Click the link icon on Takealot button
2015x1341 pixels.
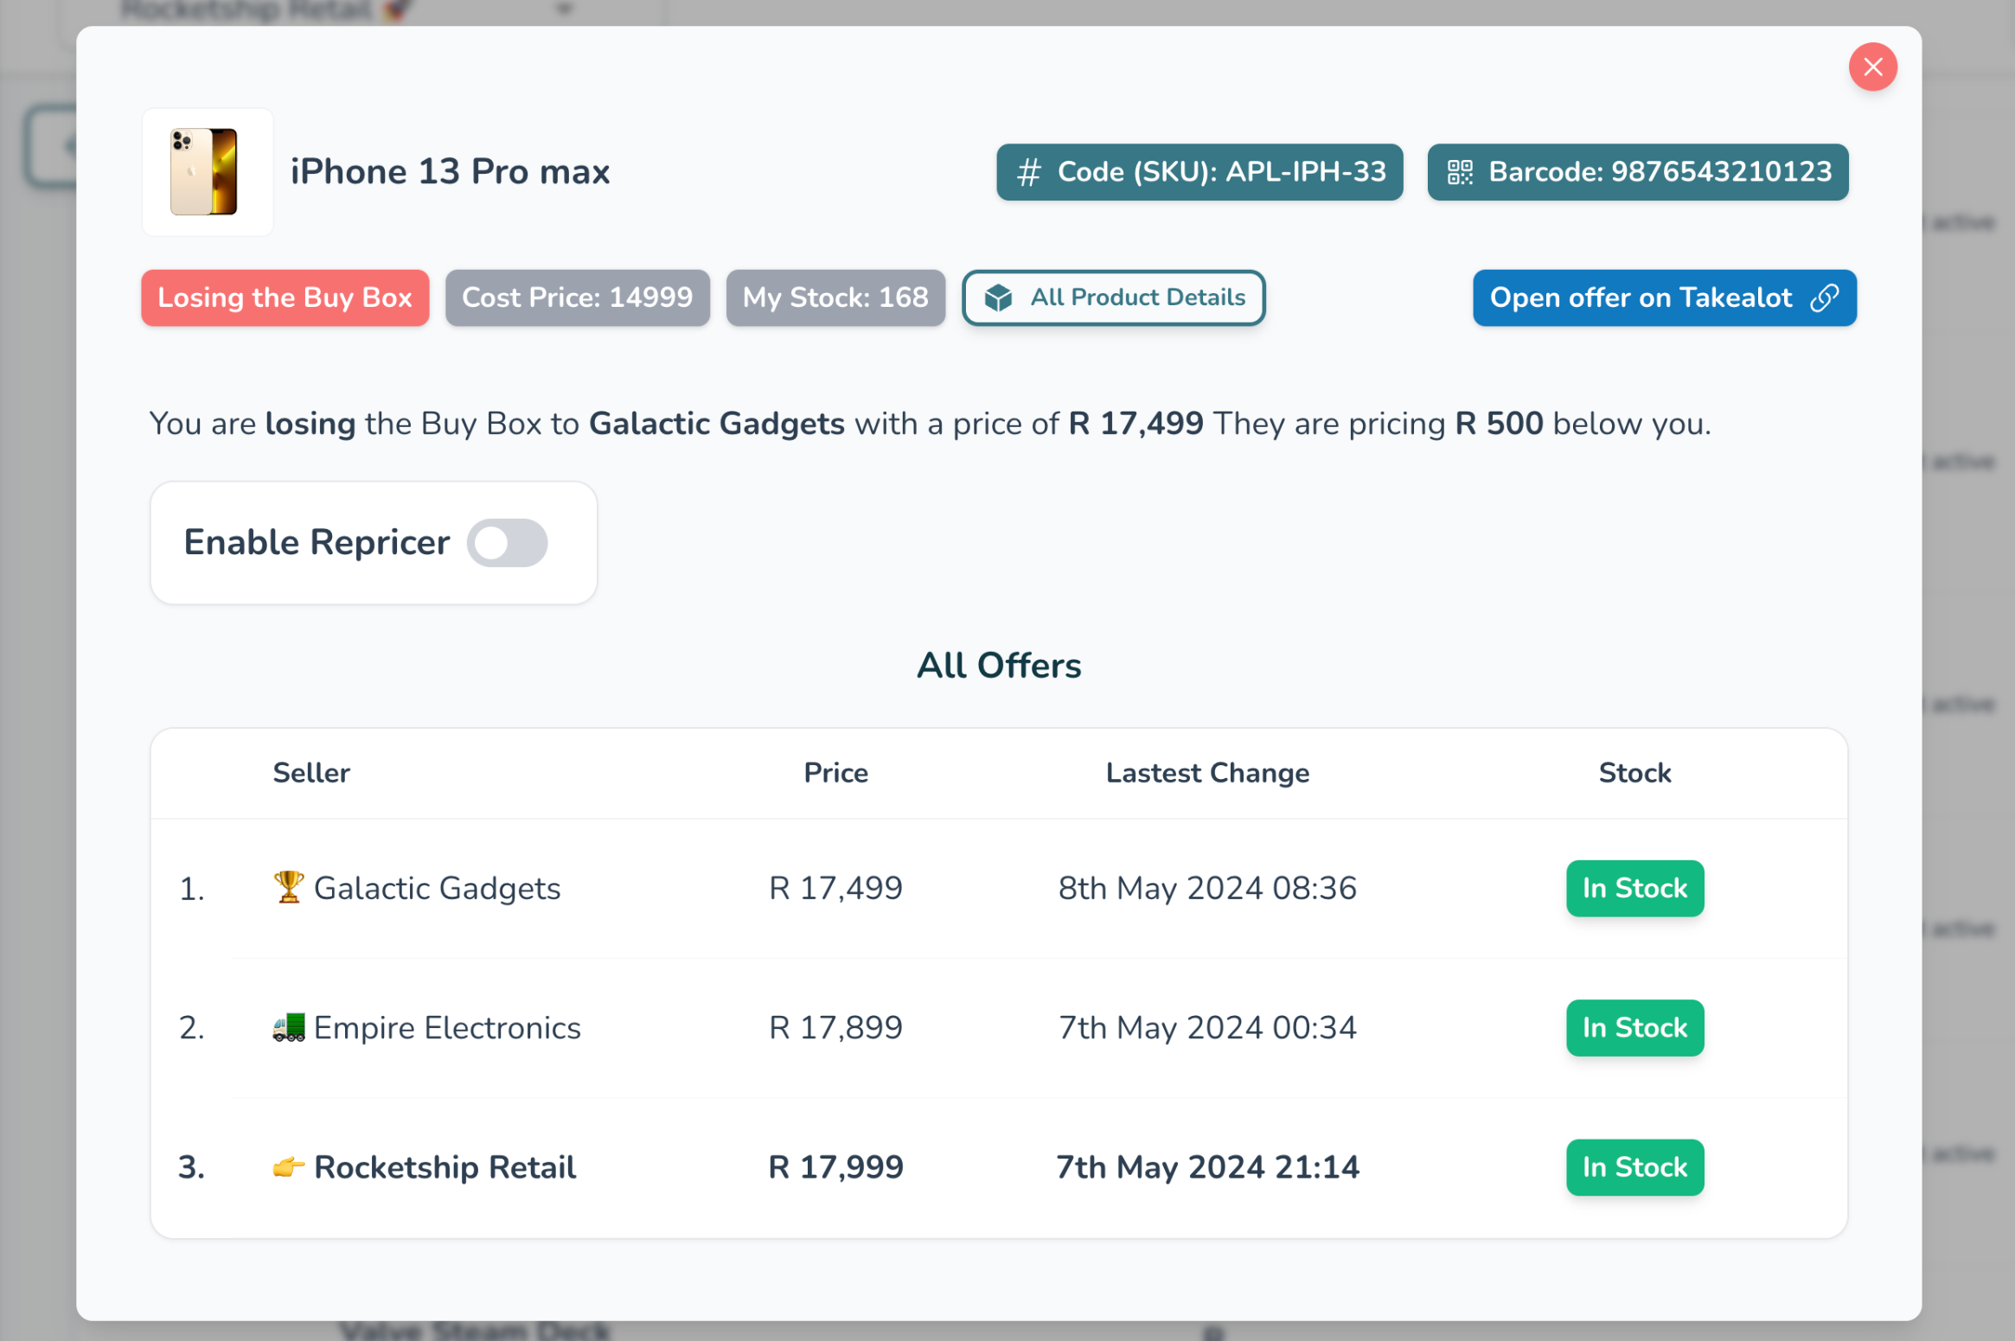[x=1824, y=298]
